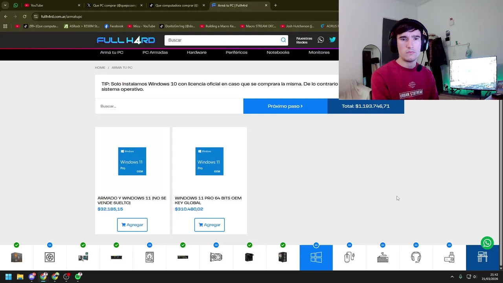Open a new browser tab
The height and width of the screenshot is (283, 503).
point(275,6)
